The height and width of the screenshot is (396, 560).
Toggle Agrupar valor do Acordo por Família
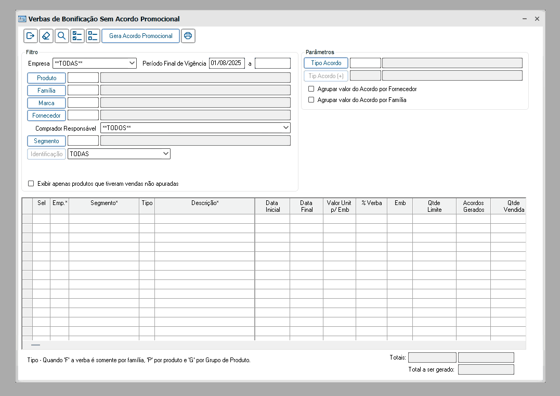311,100
